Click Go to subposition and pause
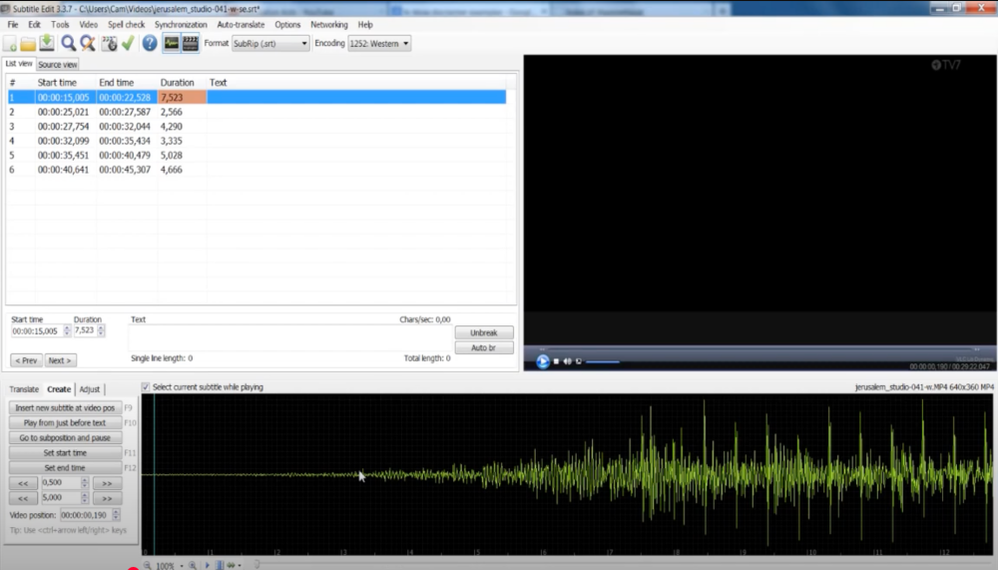 [65, 438]
